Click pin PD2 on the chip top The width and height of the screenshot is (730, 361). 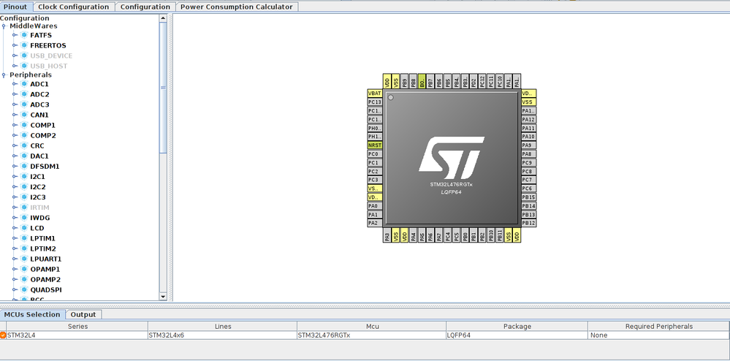(474, 81)
